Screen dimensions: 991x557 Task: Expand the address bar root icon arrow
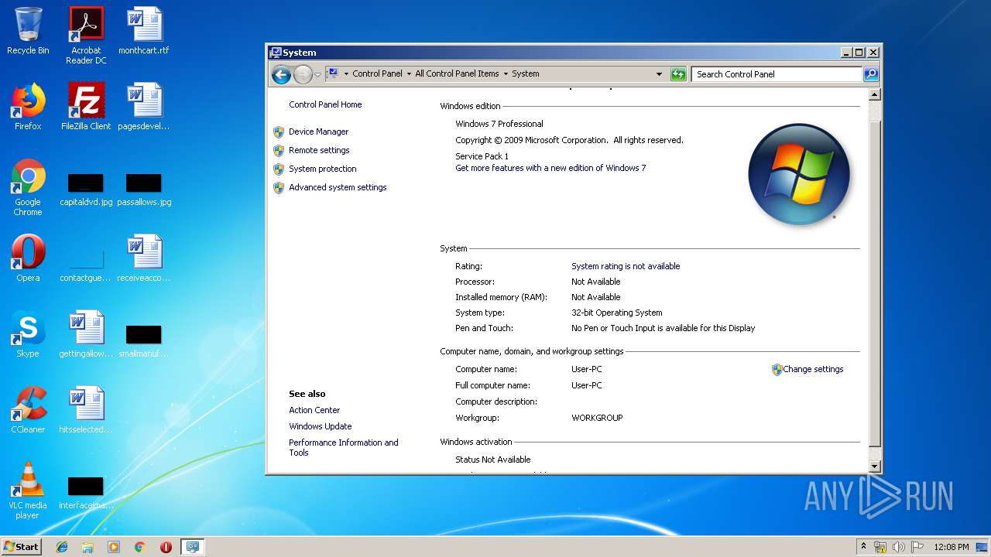(346, 74)
